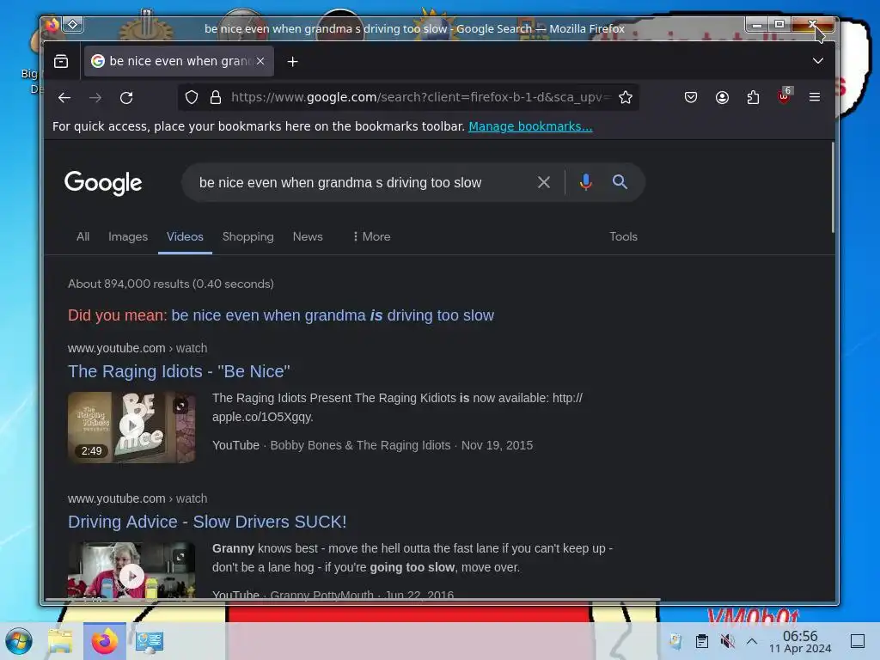This screenshot has height=660, width=880.
Task: Click 'grandma is driving too slow' suggestion
Action: pyautogui.click(x=333, y=315)
